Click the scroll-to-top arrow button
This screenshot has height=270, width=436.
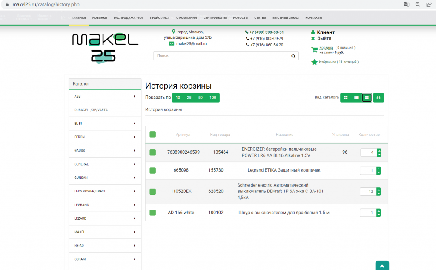(382, 266)
